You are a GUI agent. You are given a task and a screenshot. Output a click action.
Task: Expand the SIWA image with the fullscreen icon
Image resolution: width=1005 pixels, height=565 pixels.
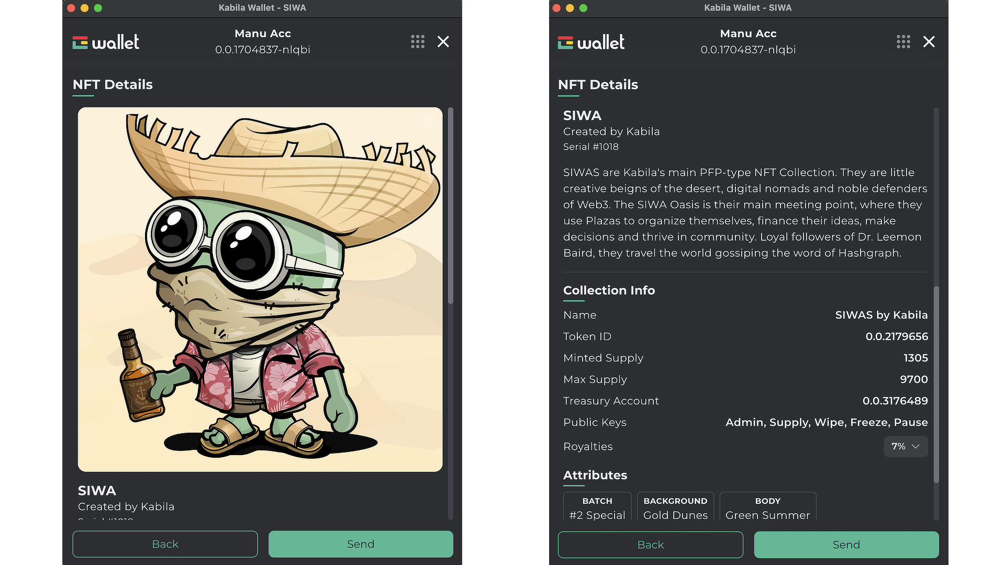coord(429,121)
